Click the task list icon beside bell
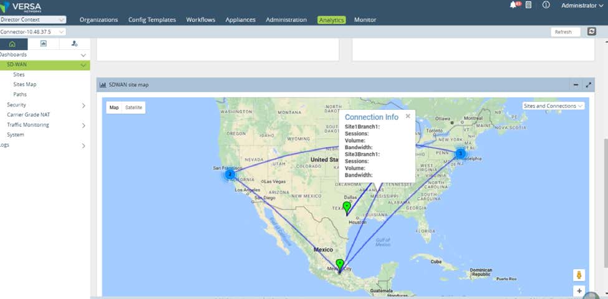 (529, 5)
